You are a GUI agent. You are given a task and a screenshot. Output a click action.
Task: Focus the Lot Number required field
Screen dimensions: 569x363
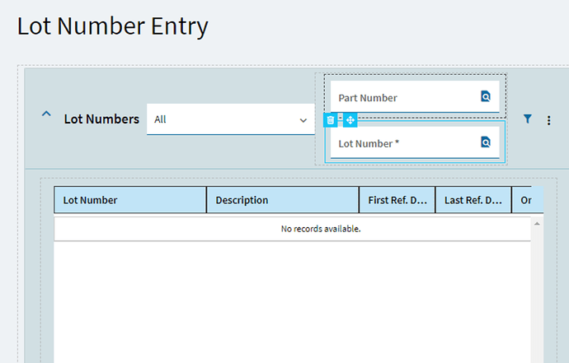(415, 142)
